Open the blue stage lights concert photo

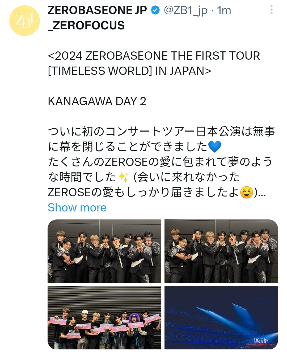(221, 318)
